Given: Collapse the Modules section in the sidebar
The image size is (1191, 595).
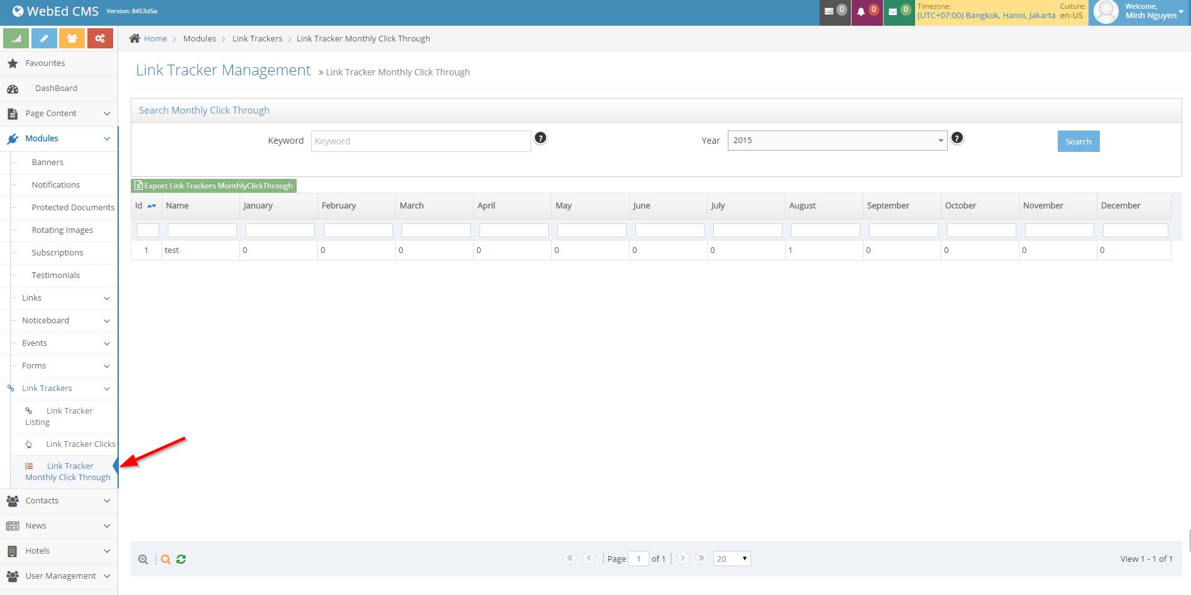Looking at the screenshot, I should point(59,138).
